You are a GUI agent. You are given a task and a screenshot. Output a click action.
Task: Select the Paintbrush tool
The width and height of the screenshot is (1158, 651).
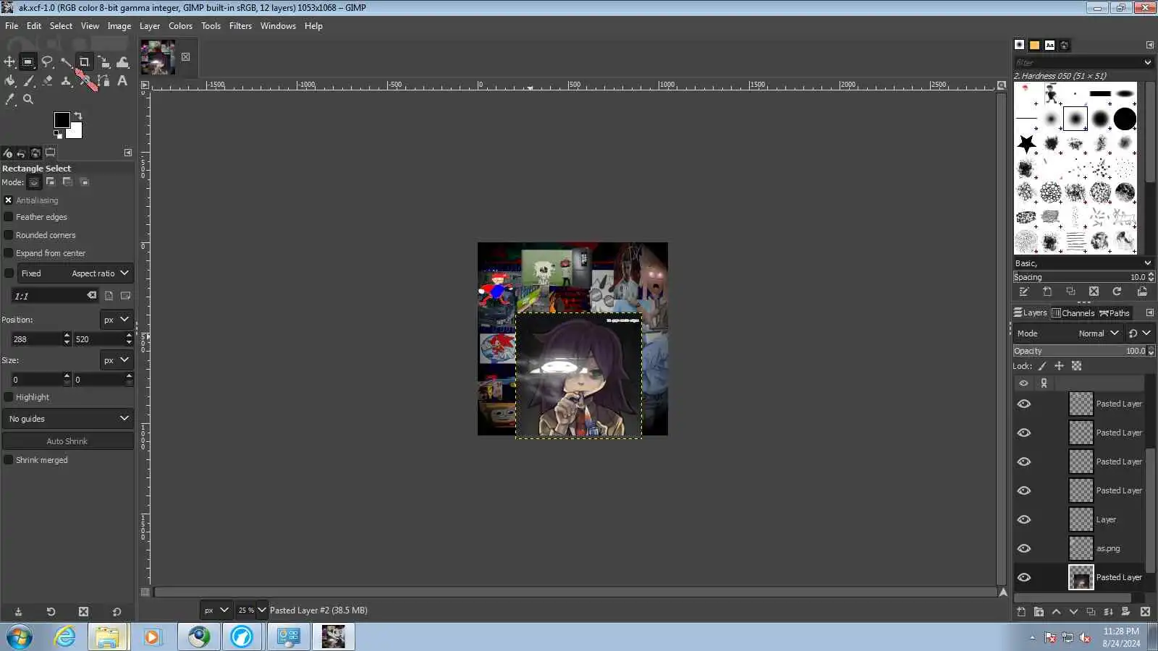click(28, 81)
